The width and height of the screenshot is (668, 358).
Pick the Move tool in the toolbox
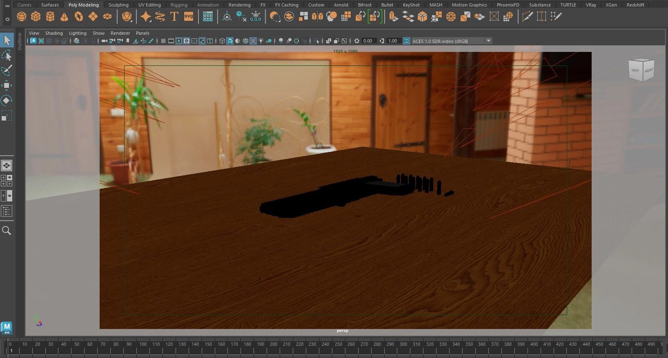tap(7, 85)
